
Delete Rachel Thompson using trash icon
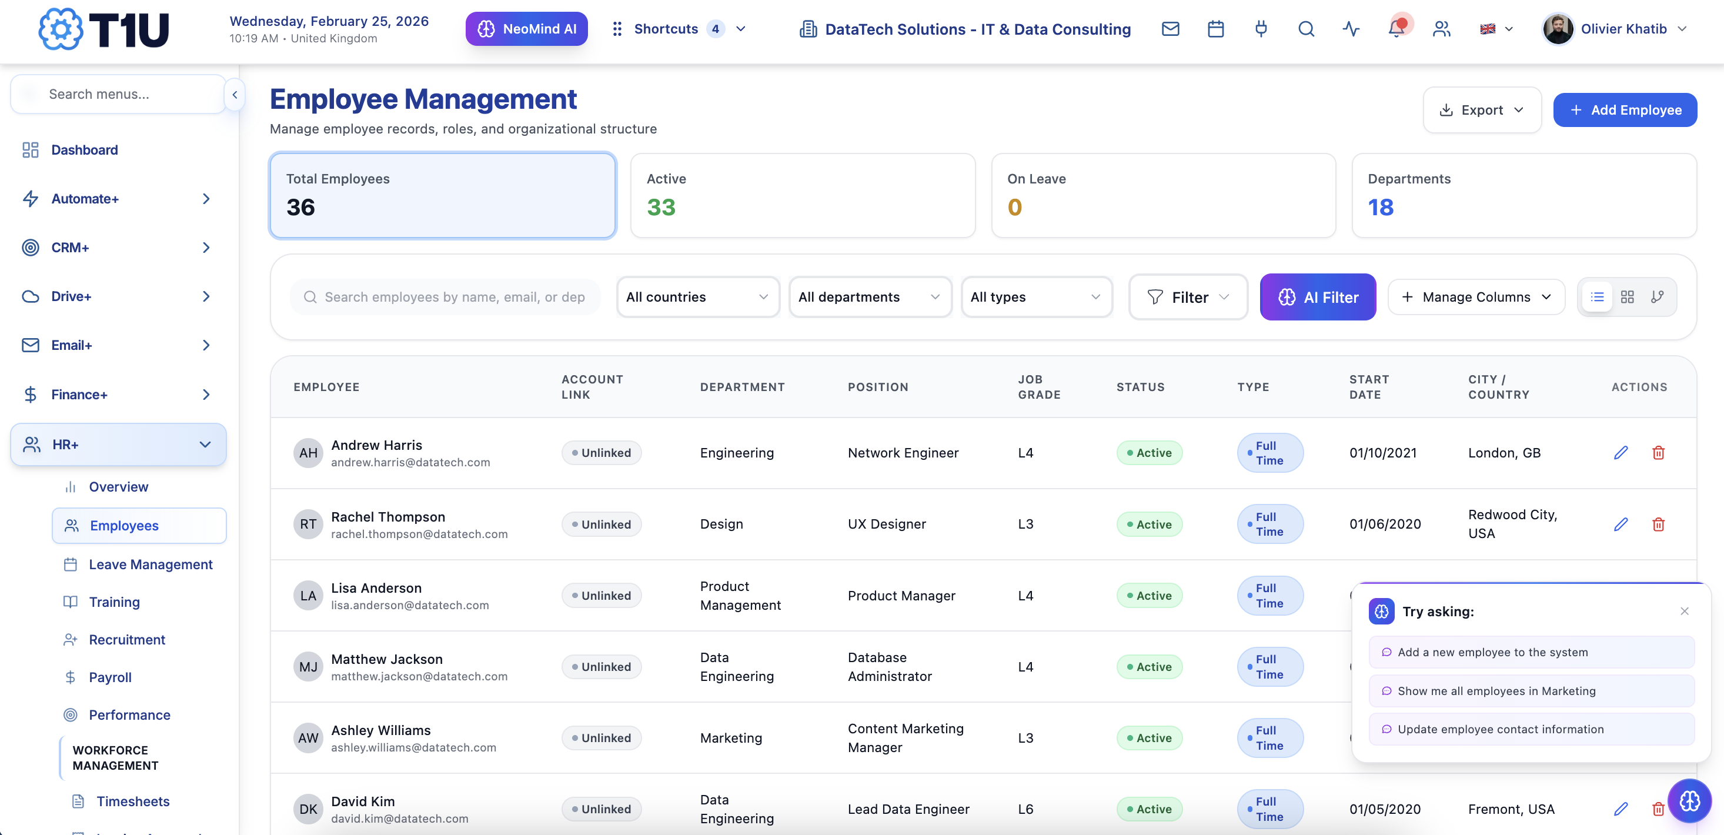tap(1658, 525)
